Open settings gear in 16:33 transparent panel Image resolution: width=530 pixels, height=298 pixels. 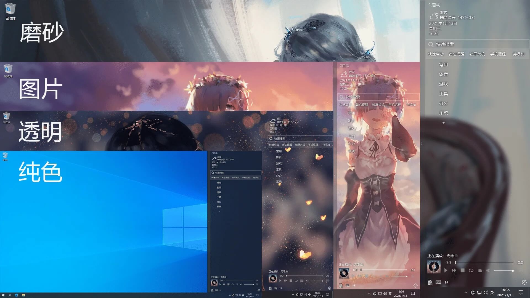point(330,288)
